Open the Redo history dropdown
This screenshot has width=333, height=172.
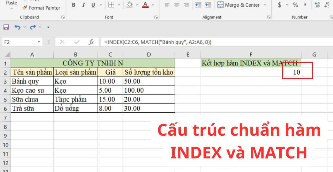pos(40,27)
